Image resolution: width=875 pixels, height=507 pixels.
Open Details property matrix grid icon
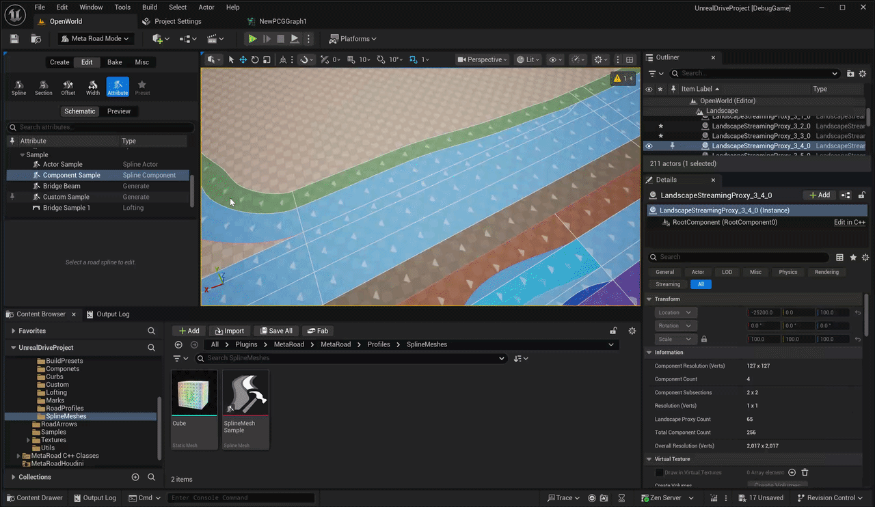coord(839,258)
